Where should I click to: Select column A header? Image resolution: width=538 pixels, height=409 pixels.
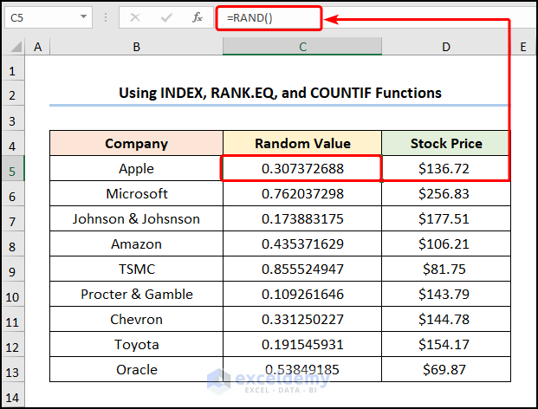[37, 47]
